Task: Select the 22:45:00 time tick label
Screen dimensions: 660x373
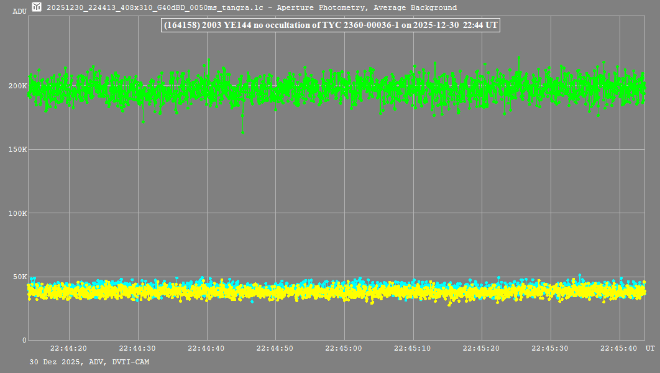Action: 344,349
